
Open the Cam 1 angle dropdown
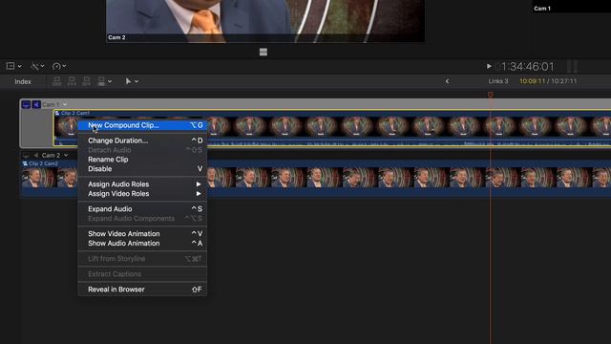point(65,104)
